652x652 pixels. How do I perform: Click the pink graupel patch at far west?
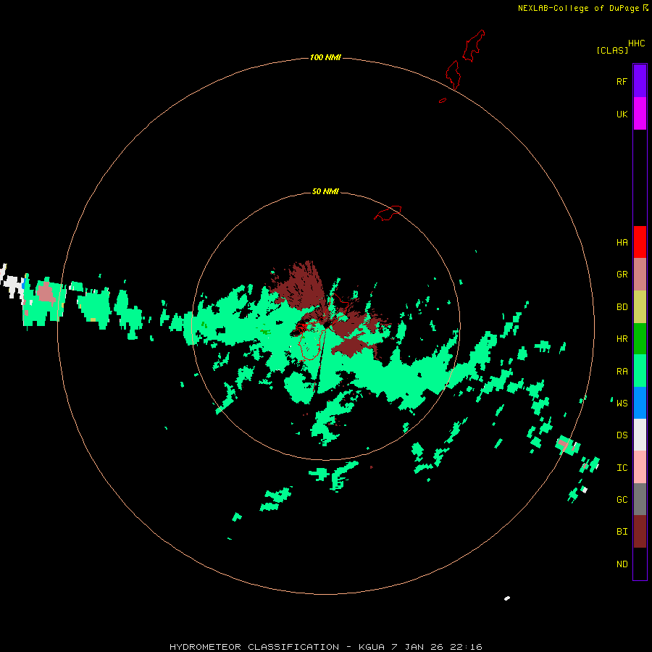click(x=46, y=293)
